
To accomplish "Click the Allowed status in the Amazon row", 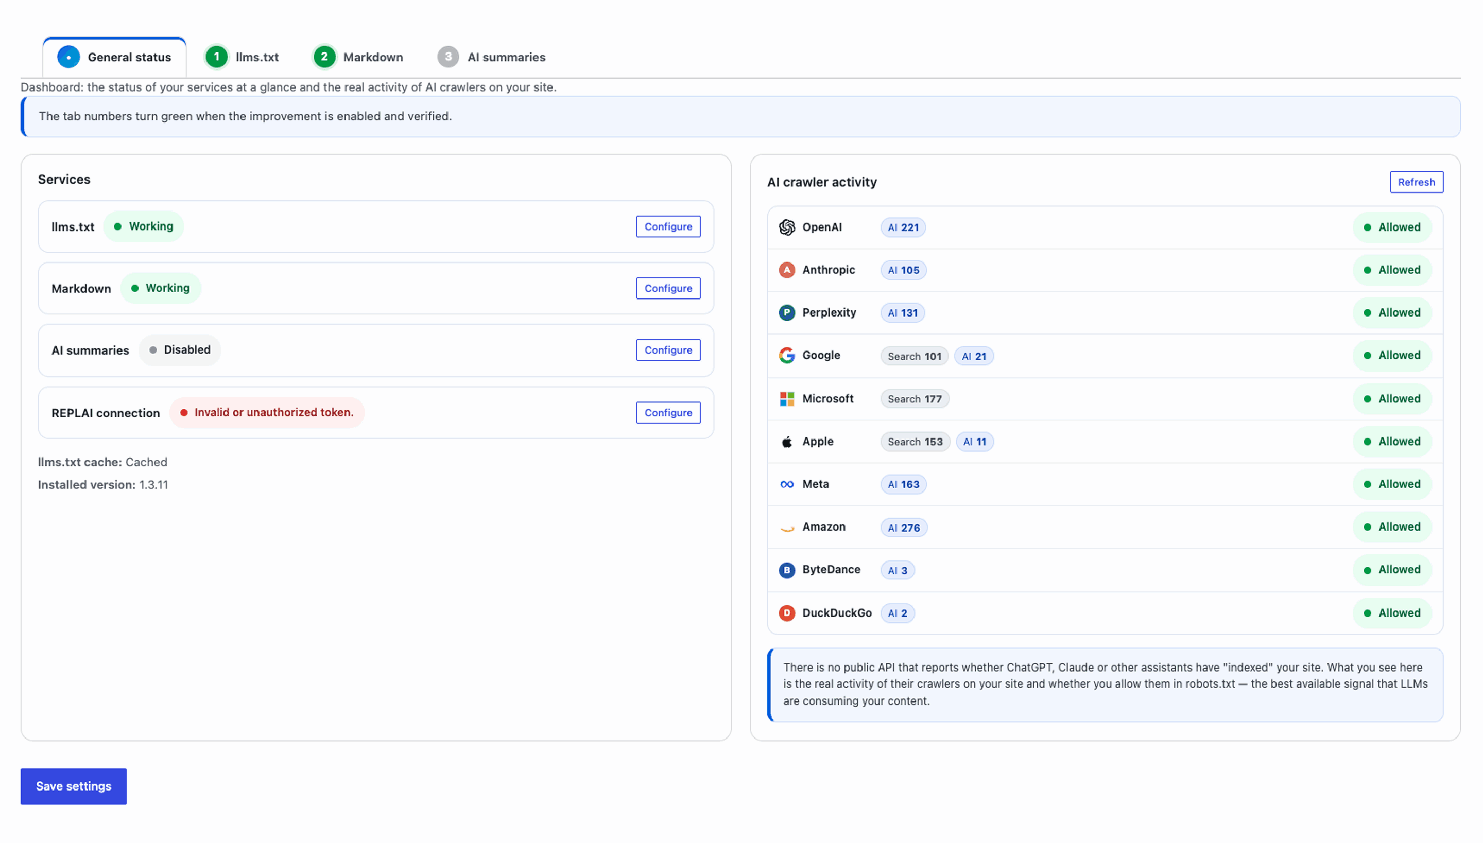I will [1392, 527].
